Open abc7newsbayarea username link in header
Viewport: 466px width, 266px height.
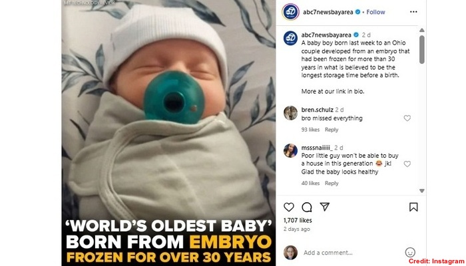pyautogui.click(x=328, y=12)
